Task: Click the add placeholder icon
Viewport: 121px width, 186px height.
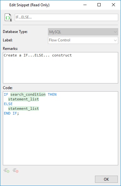Action: pos(7,171)
